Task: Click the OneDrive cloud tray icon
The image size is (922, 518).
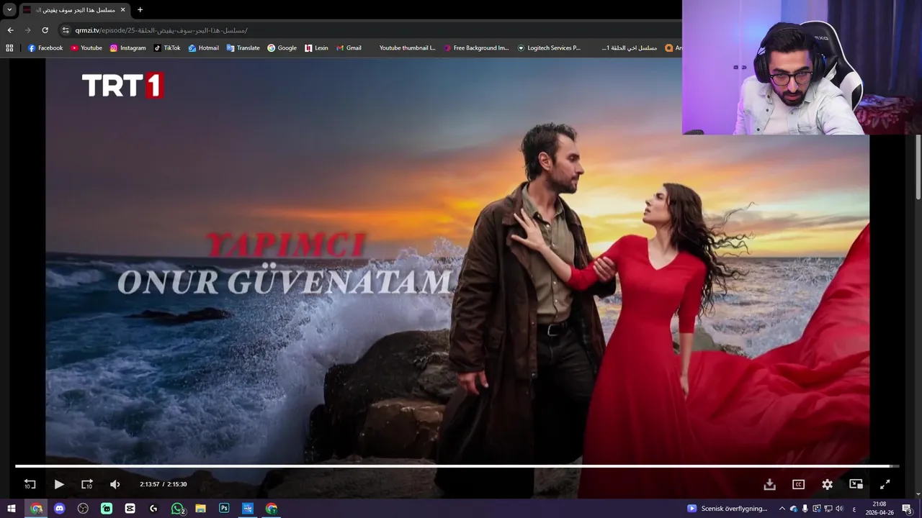Action: (794, 509)
